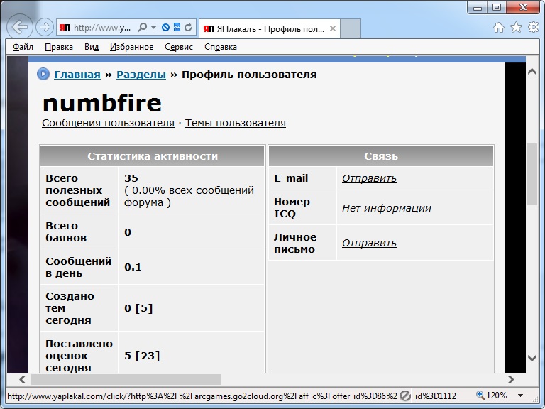The width and height of the screenshot is (545, 409).
Task: Open Сообщения пользователя link
Action: (x=108, y=123)
